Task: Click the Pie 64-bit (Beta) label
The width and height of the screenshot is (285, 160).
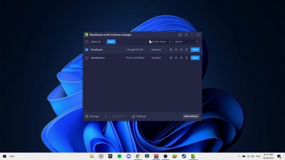Action: [x=135, y=58]
